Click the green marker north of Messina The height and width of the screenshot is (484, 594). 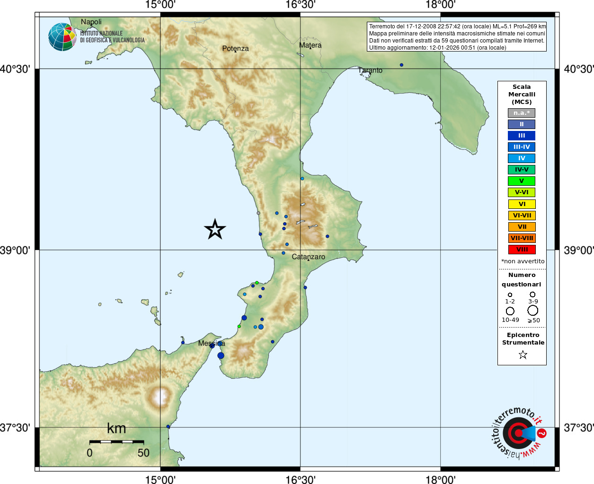239,326
